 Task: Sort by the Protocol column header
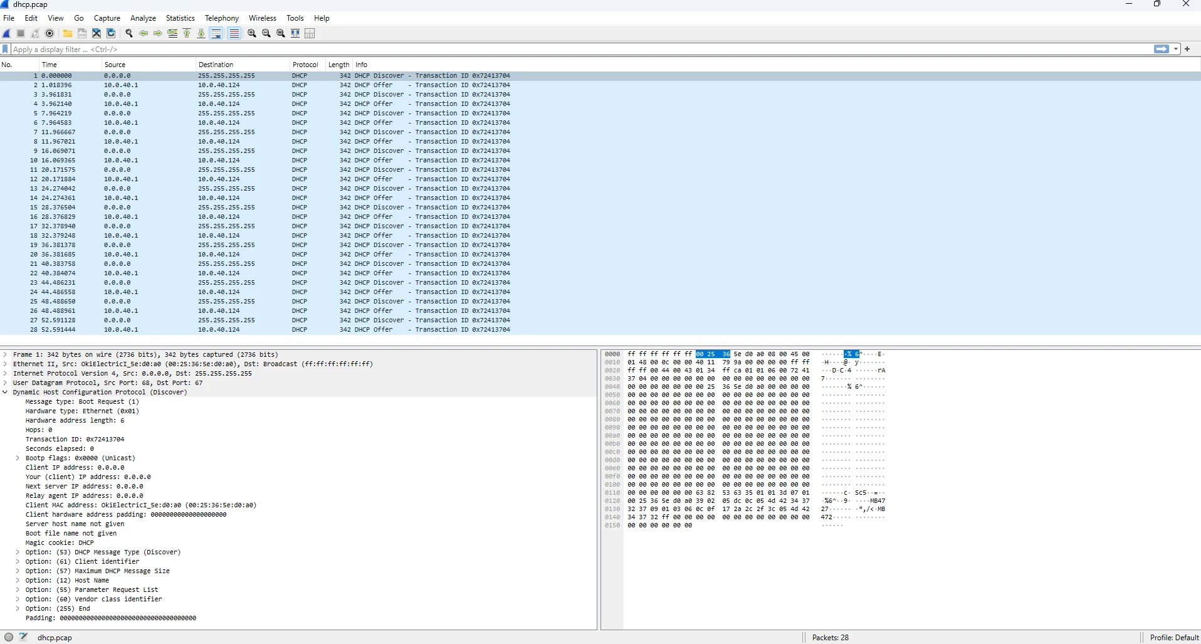click(x=308, y=65)
